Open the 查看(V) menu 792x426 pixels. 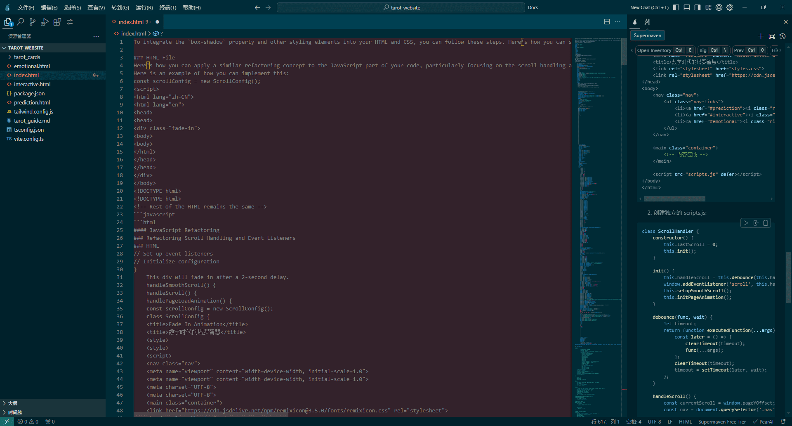click(96, 7)
